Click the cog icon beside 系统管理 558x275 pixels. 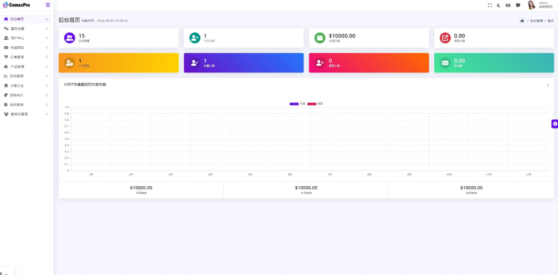5,105
